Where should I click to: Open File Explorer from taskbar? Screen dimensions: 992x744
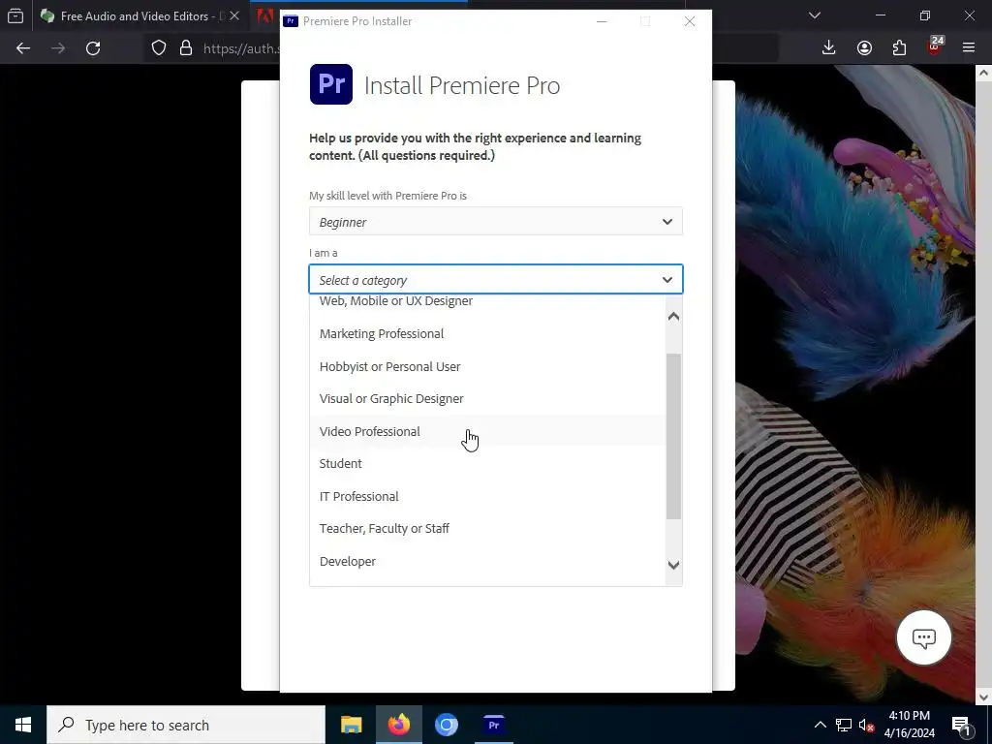(x=351, y=725)
